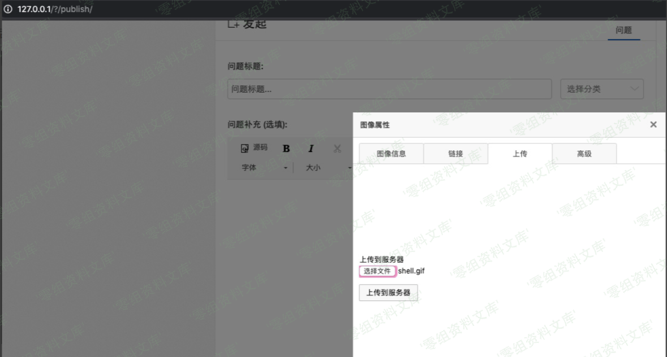Select the 问题 tab at top right
The image size is (667, 357).
[x=623, y=31]
